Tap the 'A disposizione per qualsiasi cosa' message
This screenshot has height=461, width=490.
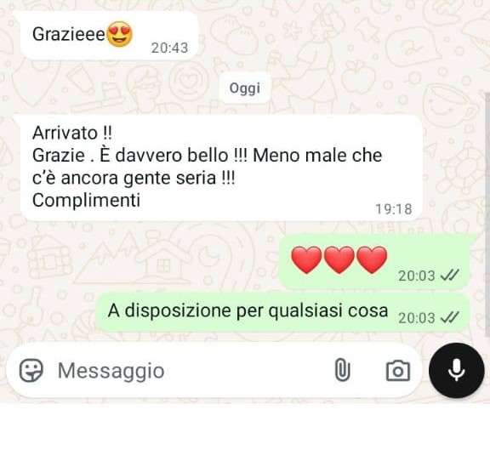pos(282,312)
